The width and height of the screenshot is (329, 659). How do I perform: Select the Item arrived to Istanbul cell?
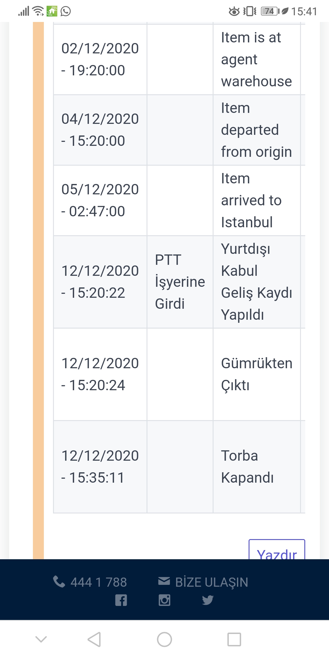pos(257,200)
